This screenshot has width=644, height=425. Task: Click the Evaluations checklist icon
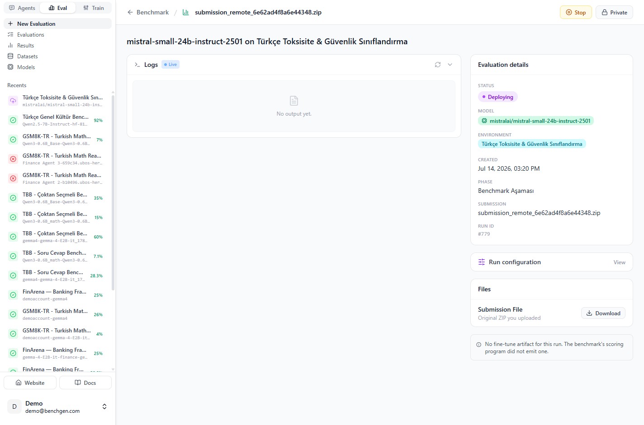[x=10, y=35]
